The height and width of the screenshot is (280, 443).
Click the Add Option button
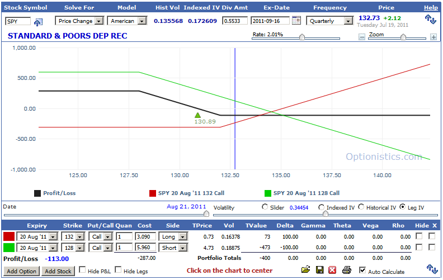pyautogui.click(x=21, y=271)
